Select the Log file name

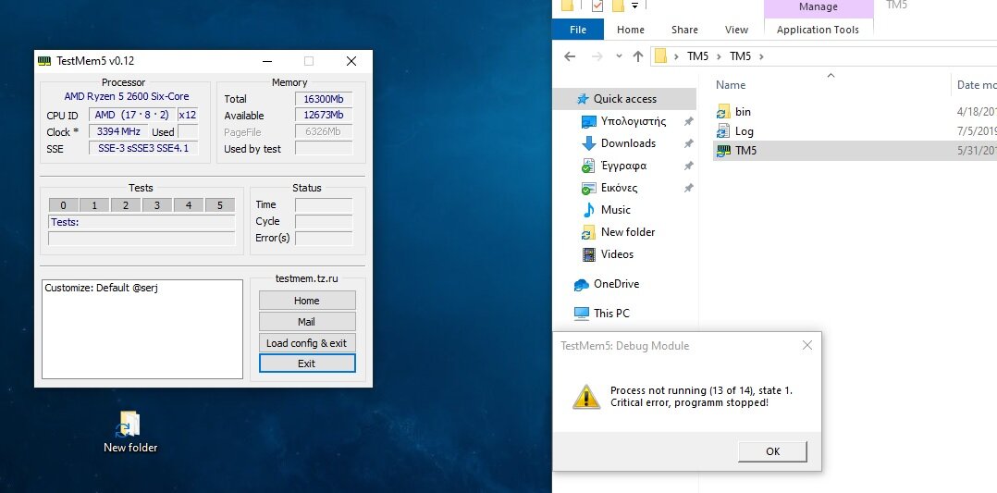click(744, 131)
